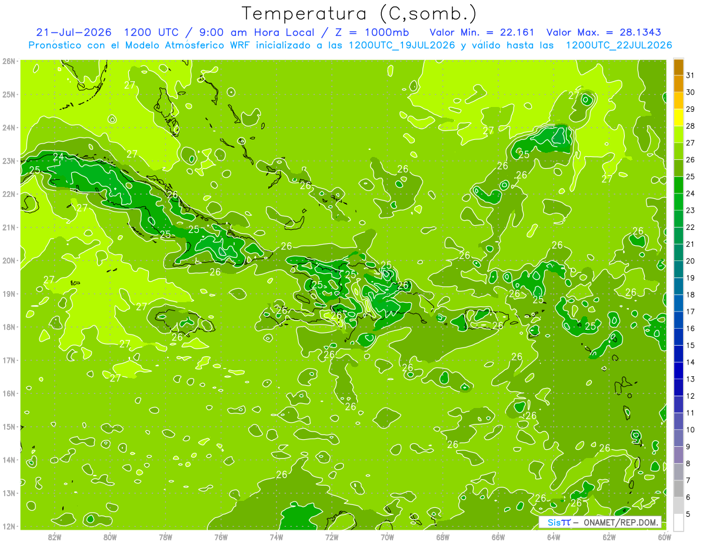706x545 pixels.
Task: Click the dark blue legend swatch between 13 and 14
Action: (678, 371)
